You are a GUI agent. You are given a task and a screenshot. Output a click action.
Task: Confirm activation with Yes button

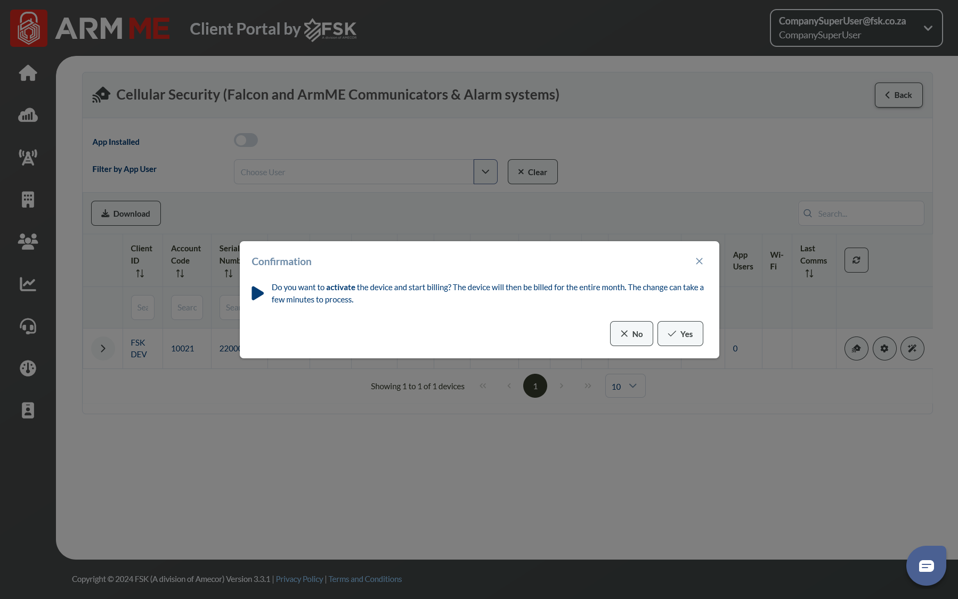680,334
